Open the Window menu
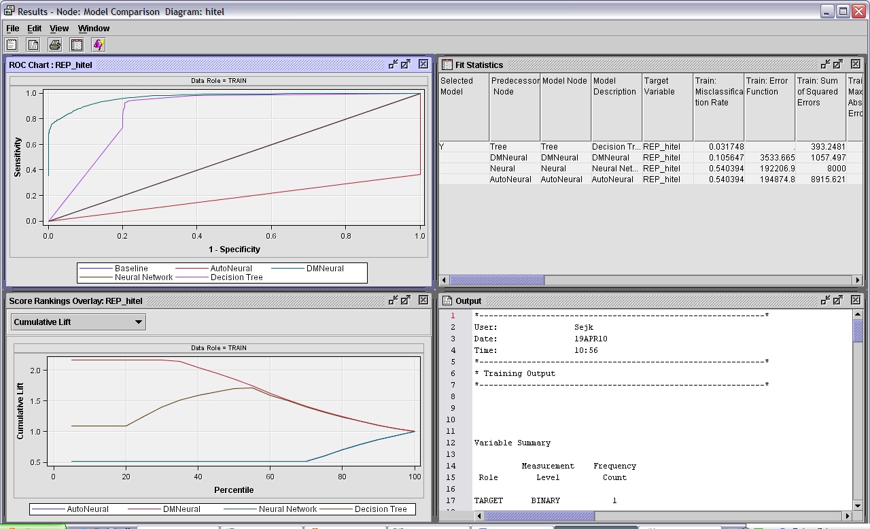Image resolution: width=870 pixels, height=529 pixels. pos(94,29)
